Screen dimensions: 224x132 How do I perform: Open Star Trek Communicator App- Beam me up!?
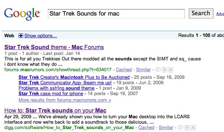65,83
